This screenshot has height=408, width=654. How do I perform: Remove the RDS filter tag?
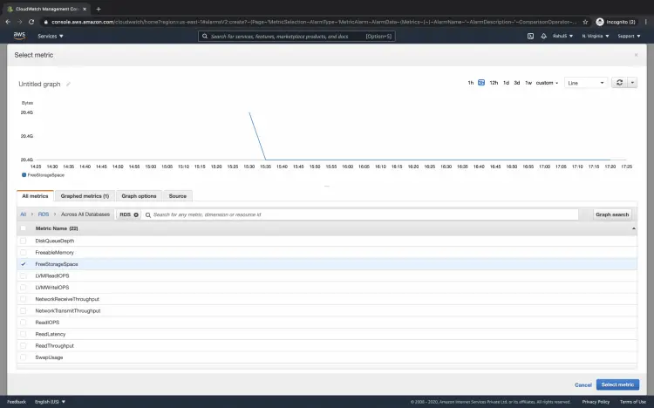(136, 214)
